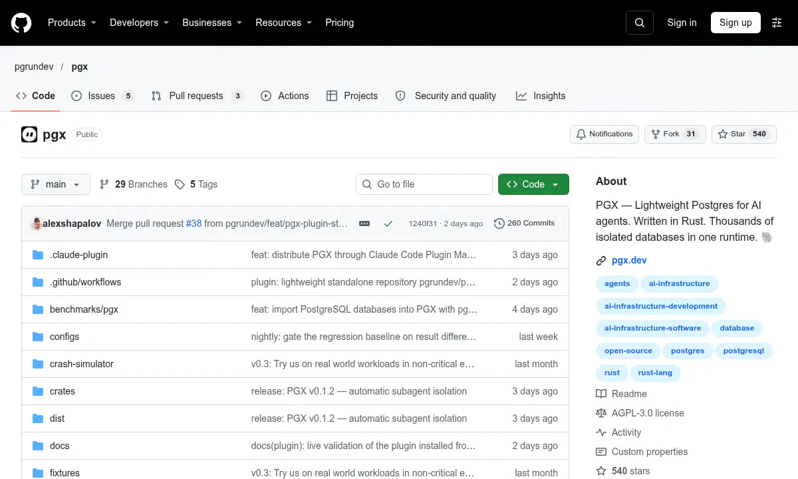Open the Code tab
The image size is (798, 479).
[36, 96]
